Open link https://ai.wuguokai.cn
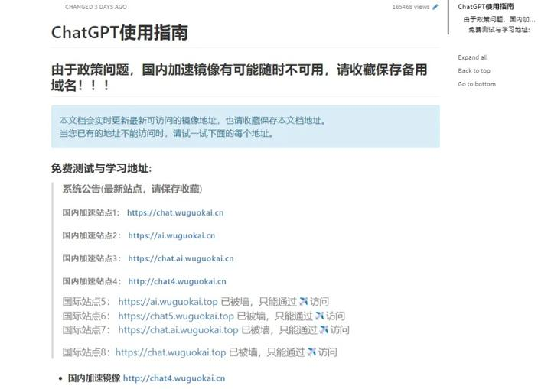The width and height of the screenshot is (551, 389). point(171,235)
